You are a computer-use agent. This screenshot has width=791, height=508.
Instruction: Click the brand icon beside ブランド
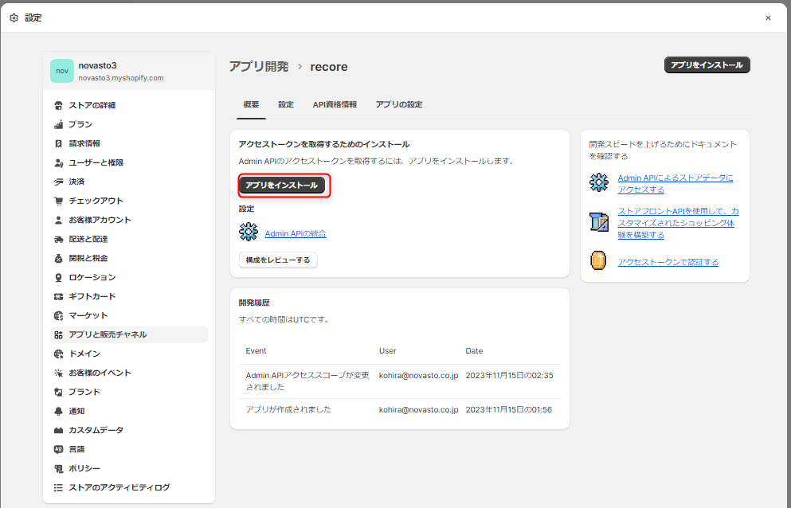[58, 392]
